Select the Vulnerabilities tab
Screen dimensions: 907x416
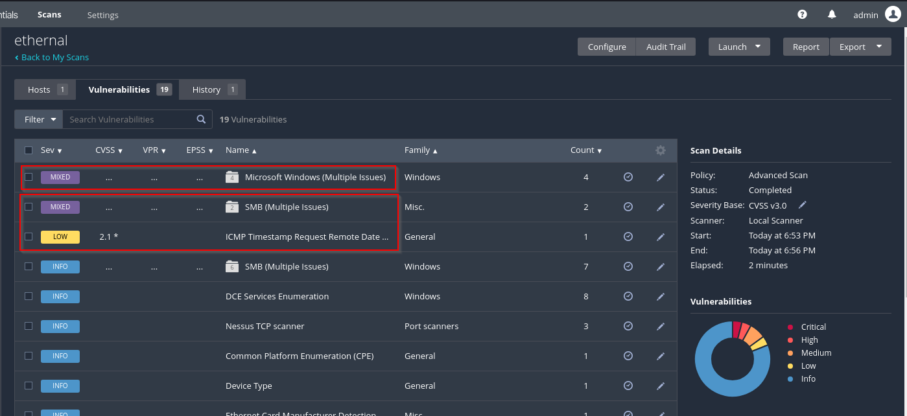(x=128, y=89)
